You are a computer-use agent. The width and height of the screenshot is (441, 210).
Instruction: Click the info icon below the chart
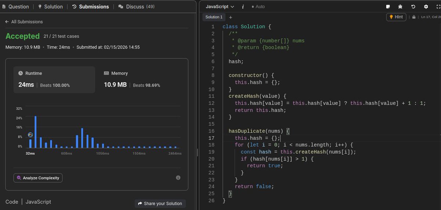pos(178,178)
